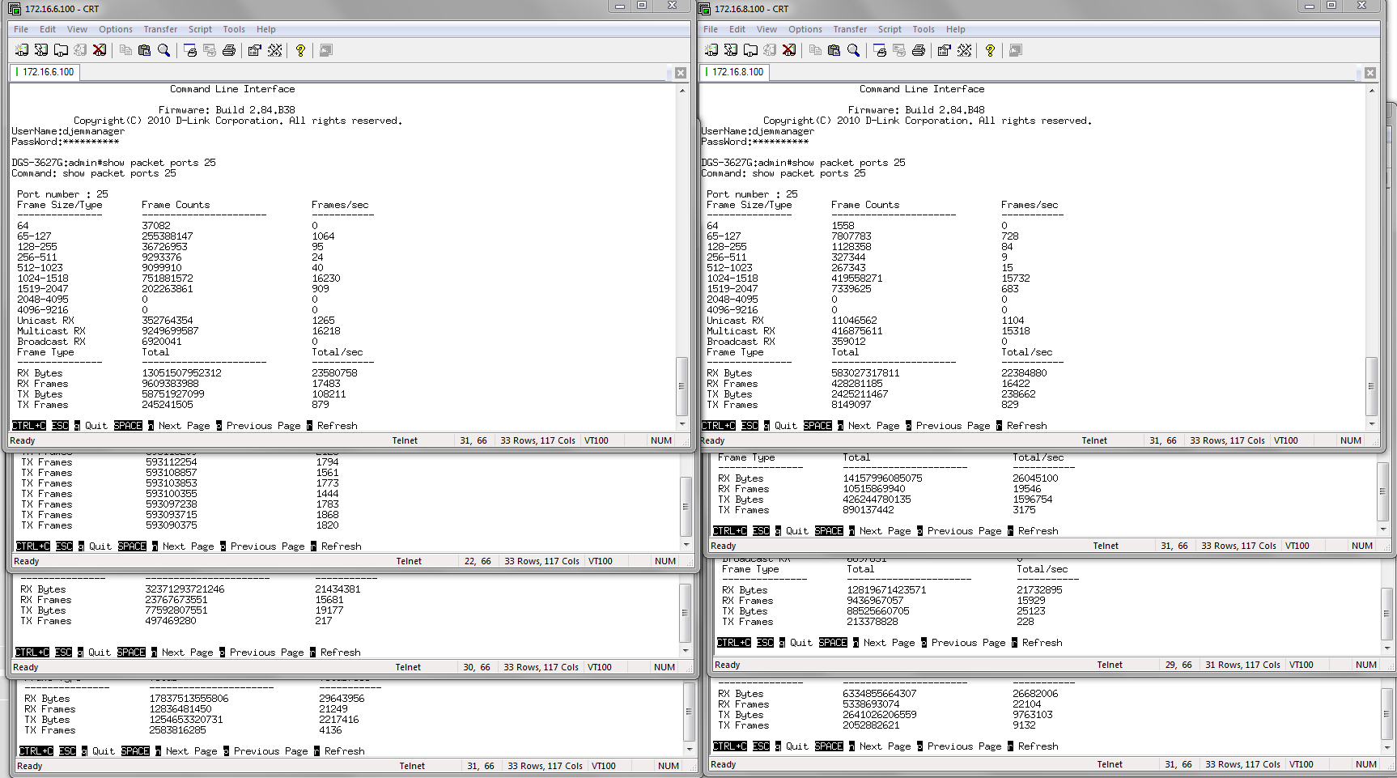
Task: Select the 172.16.6.100 session tab
Action: (x=45, y=72)
